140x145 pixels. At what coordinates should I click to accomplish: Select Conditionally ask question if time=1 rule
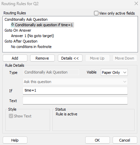[44, 25]
